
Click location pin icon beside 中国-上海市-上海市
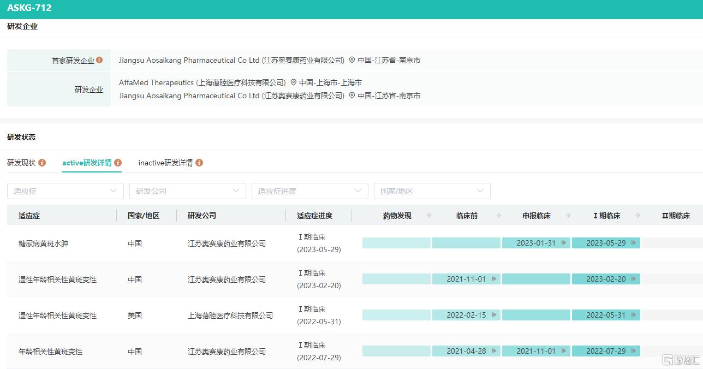[294, 82]
